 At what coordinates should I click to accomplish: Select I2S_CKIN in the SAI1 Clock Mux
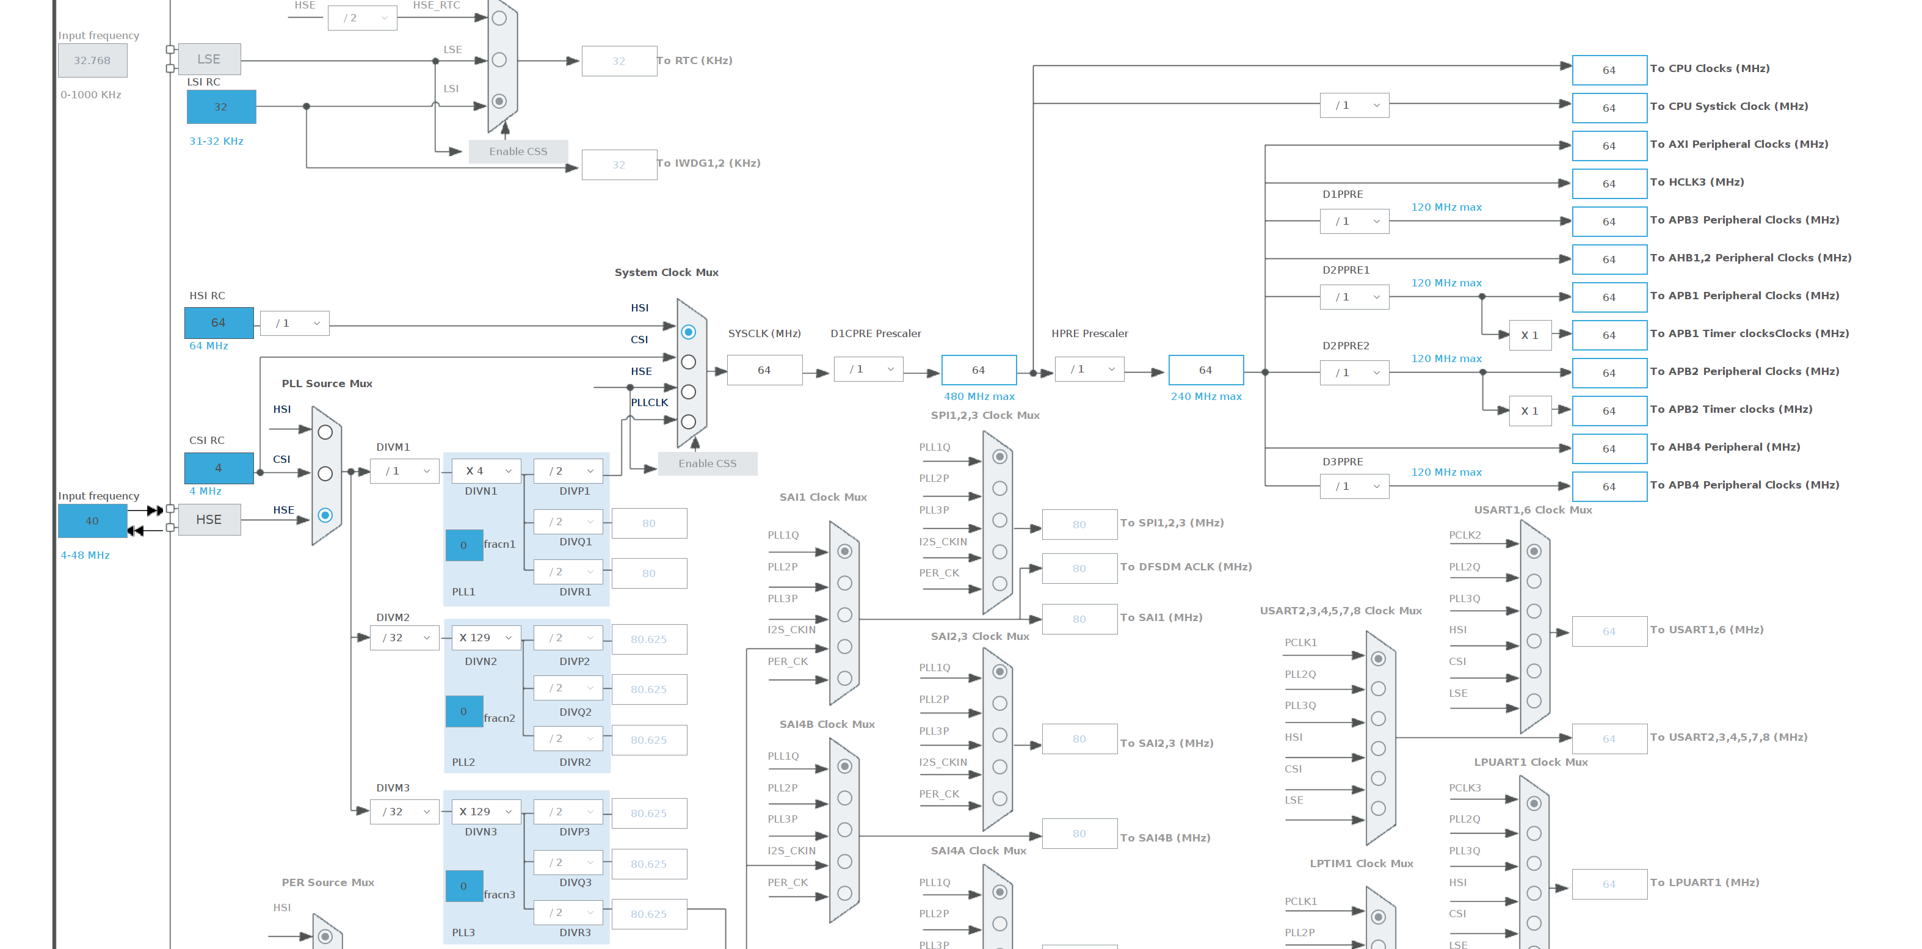click(844, 646)
